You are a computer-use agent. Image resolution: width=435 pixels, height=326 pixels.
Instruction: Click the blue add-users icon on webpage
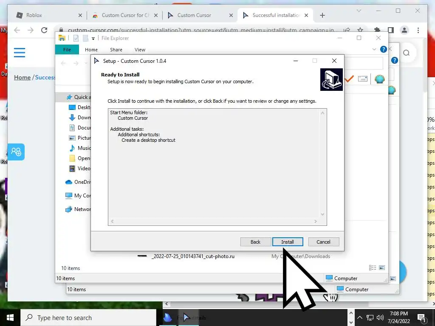click(16, 152)
